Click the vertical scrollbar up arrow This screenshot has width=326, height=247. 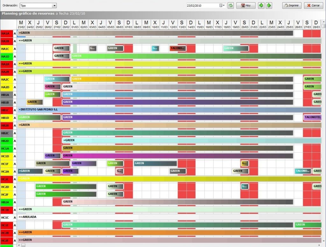323,22
